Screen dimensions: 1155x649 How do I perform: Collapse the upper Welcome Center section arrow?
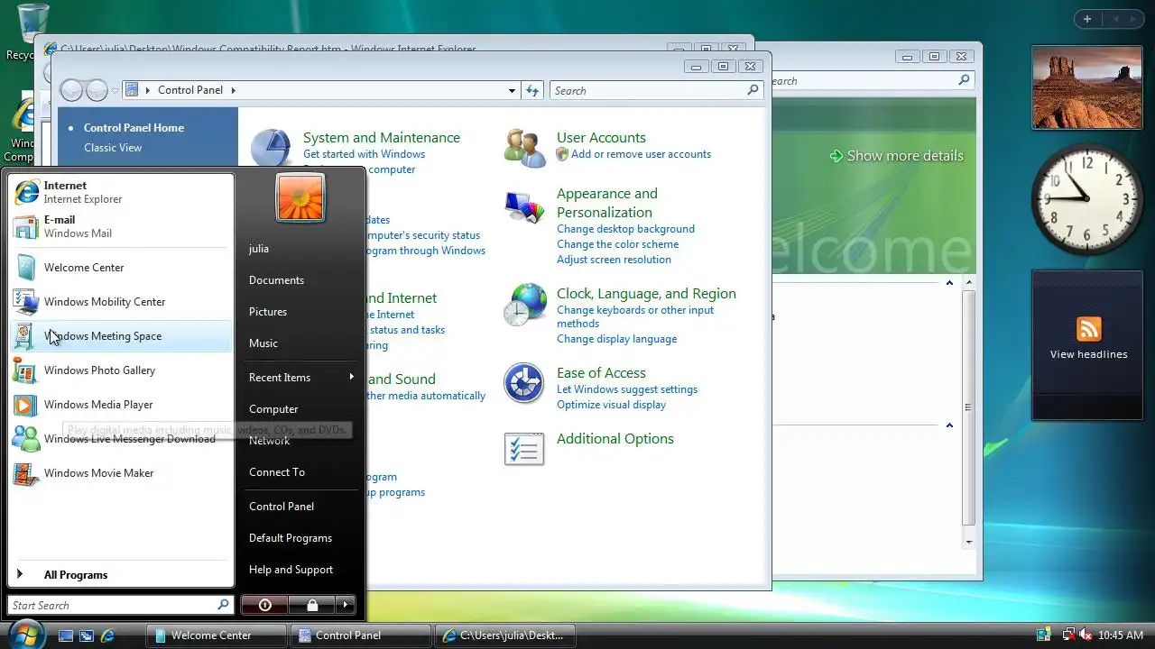(x=949, y=283)
